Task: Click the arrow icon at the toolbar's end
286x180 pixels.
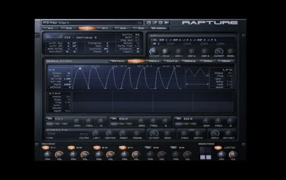Action: pos(166,23)
